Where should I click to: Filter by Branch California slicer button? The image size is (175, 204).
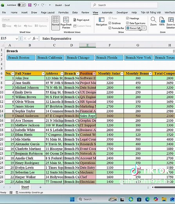pos(50,58)
